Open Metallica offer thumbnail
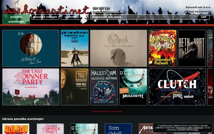This screenshot has width=214, height=134. click(146, 129)
